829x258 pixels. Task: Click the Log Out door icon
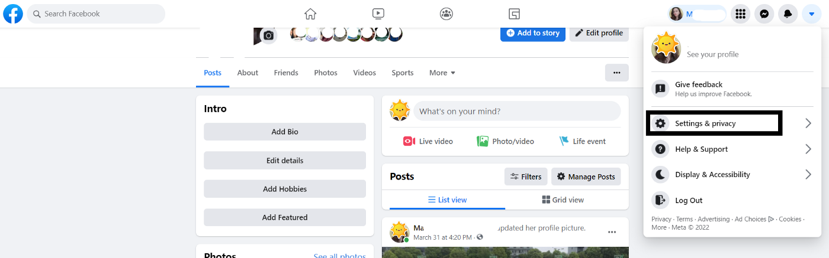[x=660, y=200]
